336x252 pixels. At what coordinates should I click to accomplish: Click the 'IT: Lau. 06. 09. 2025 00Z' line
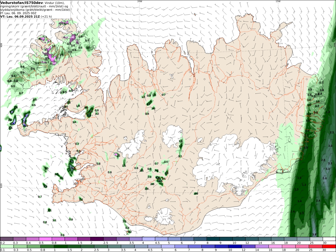pos(18,13)
